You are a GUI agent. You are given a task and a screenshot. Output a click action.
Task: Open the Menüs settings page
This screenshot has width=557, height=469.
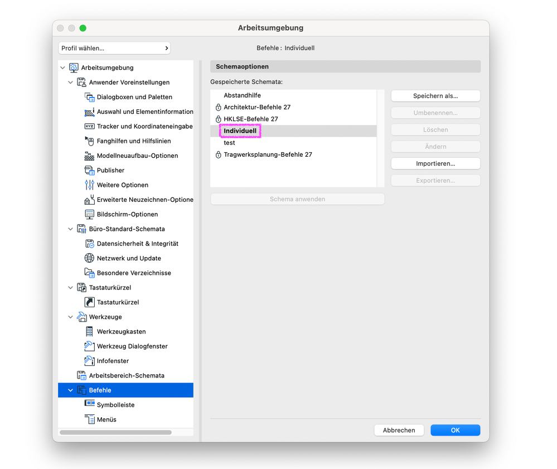tap(106, 419)
